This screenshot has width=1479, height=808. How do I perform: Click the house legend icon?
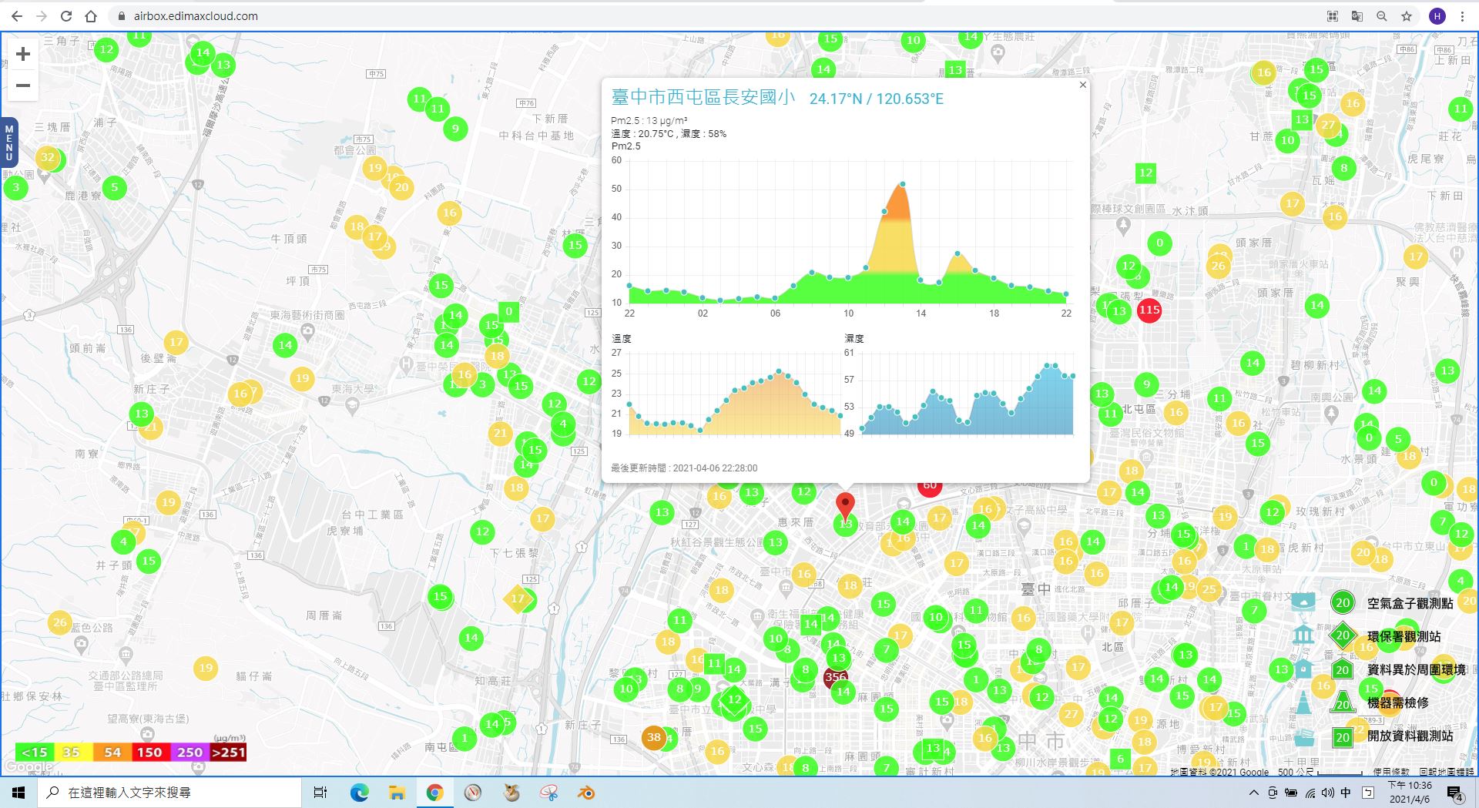click(1303, 669)
